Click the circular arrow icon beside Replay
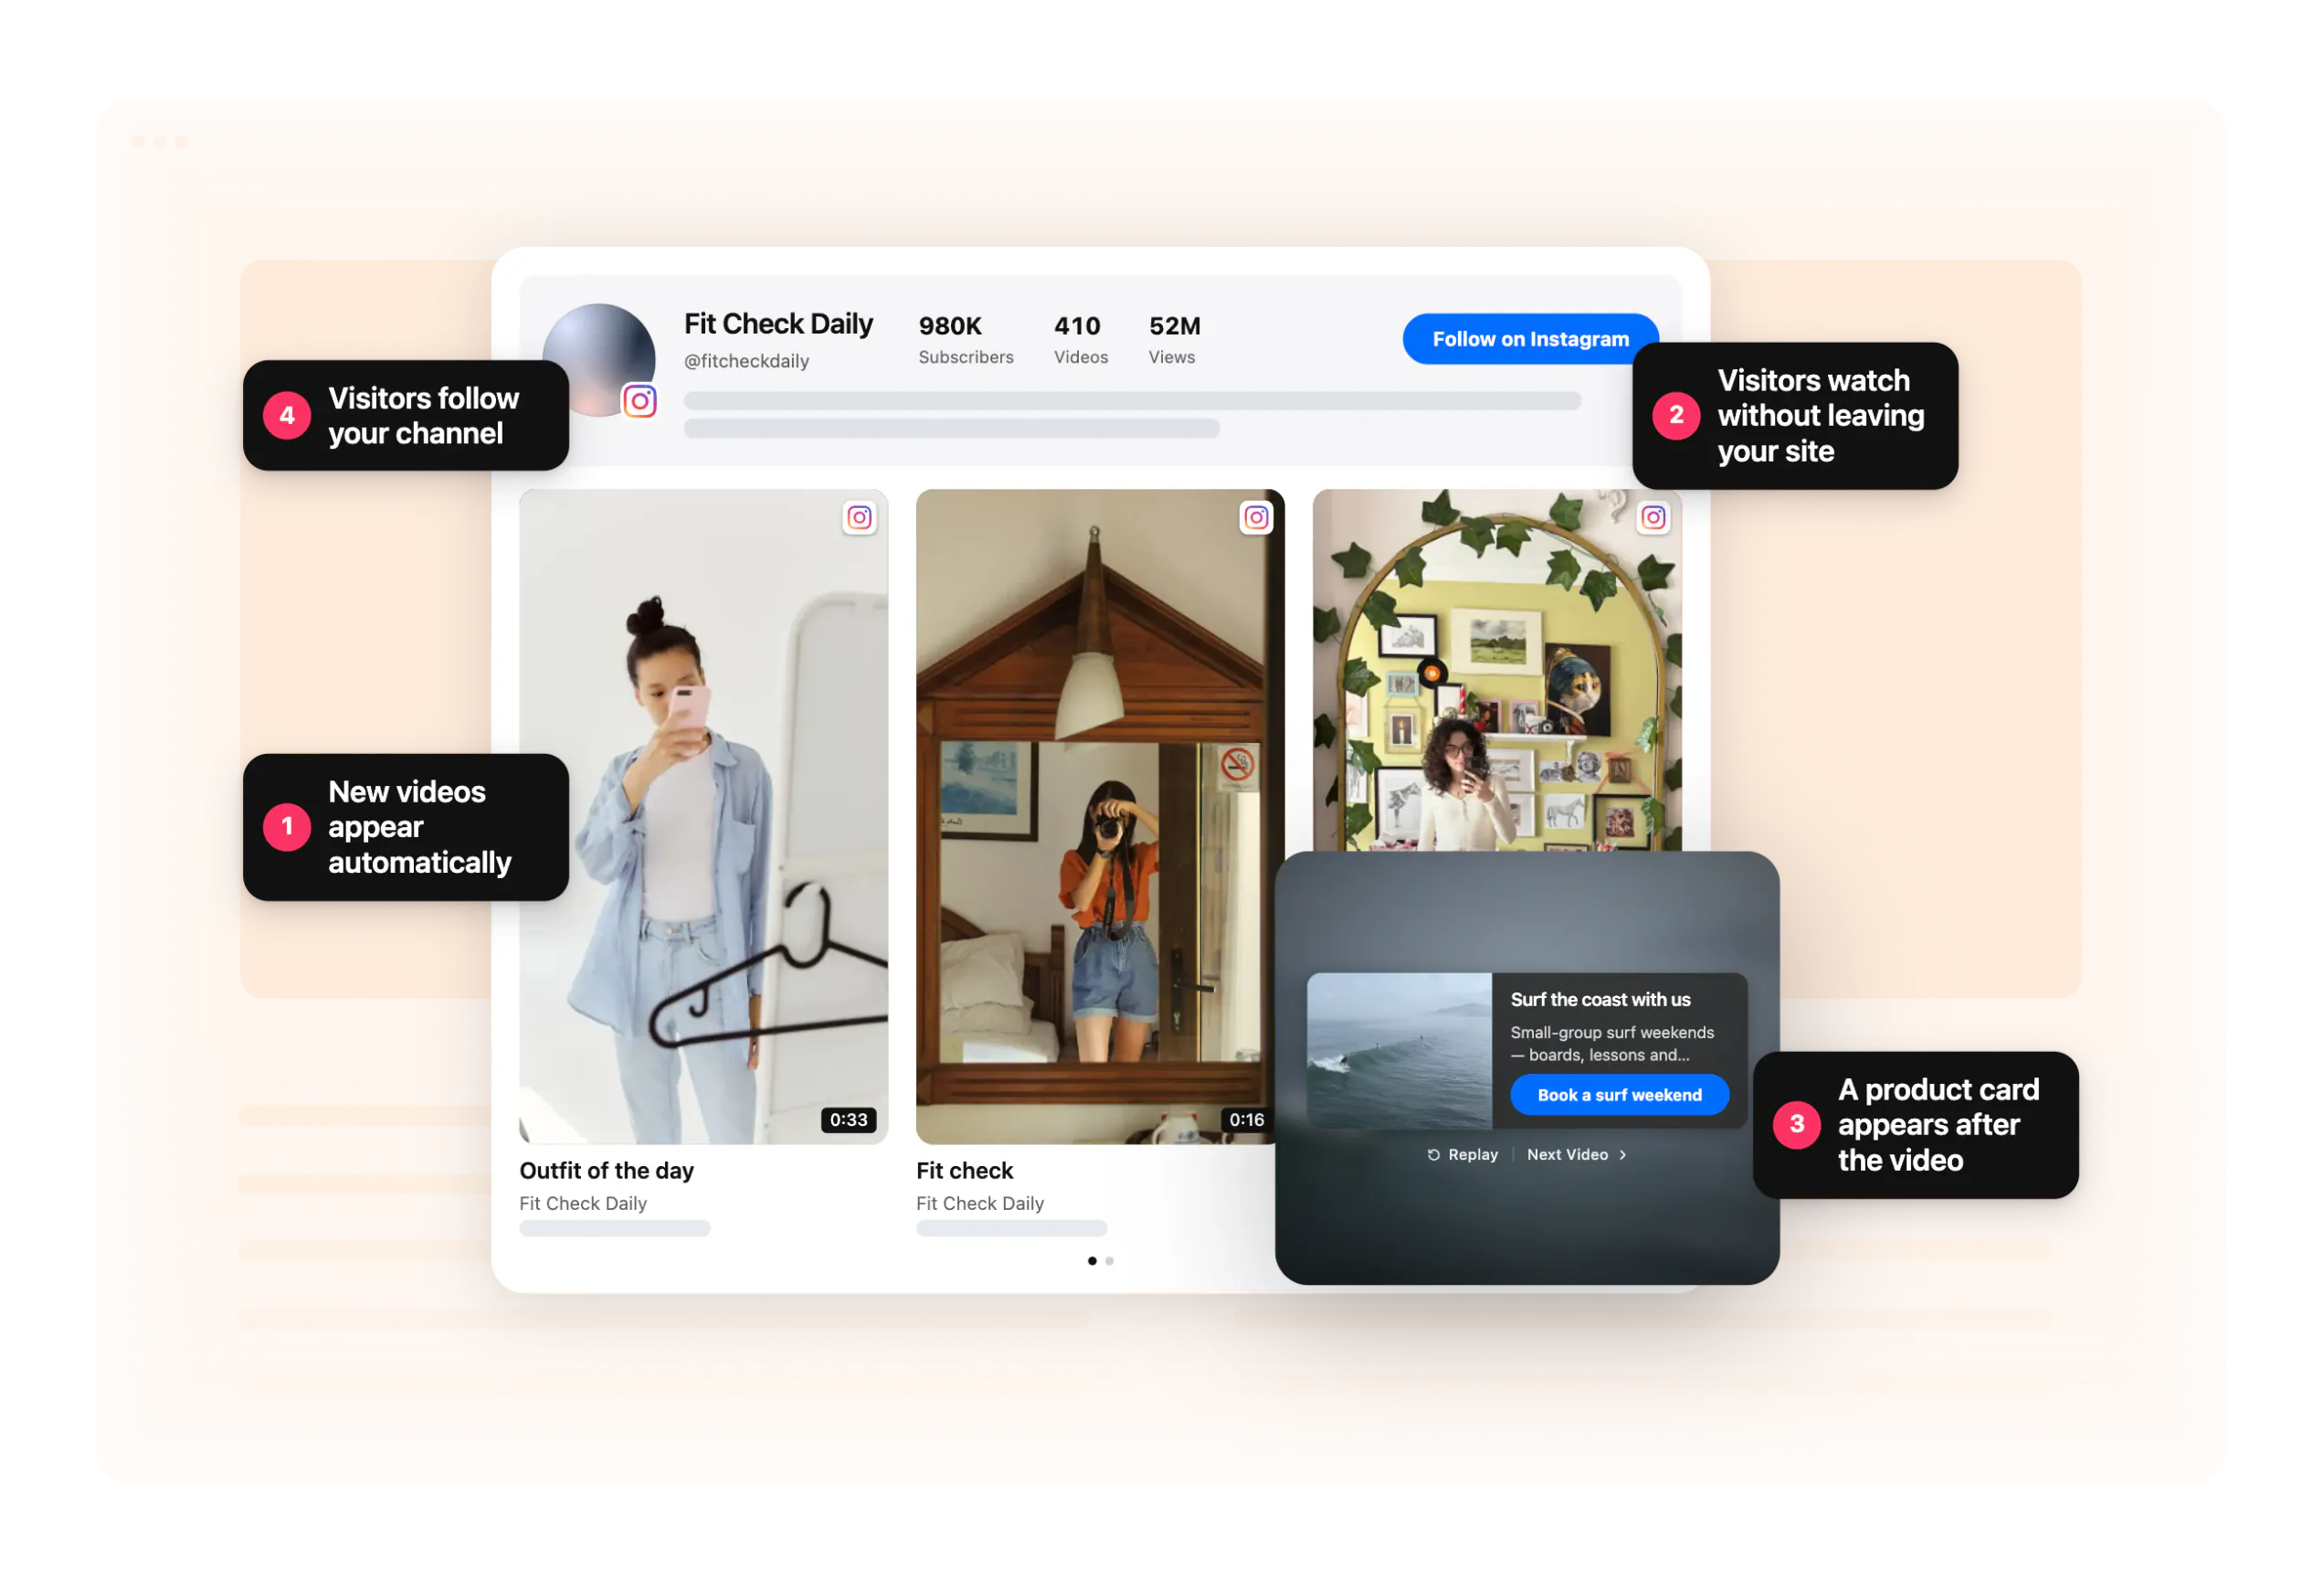Image resolution: width=2324 pixels, height=1581 pixels. pyautogui.click(x=1433, y=1155)
